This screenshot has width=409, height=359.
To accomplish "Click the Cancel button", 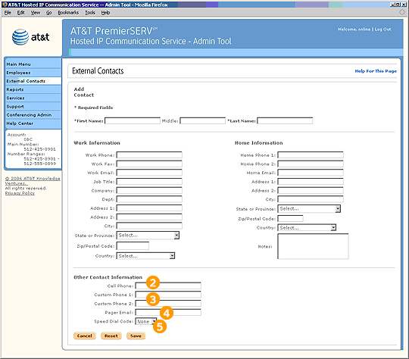I will pyautogui.click(x=85, y=336).
